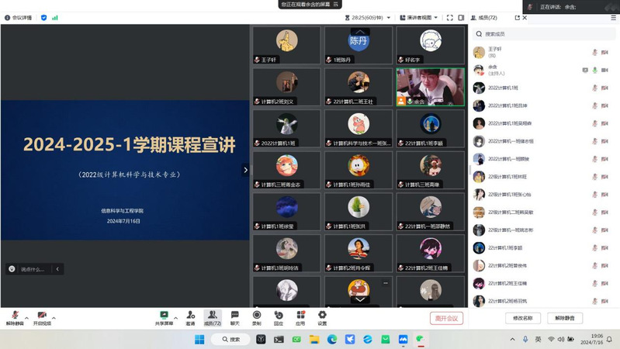This screenshot has height=349, width=620.
Task: Click the 邀请 invite icon
Action: click(190, 315)
